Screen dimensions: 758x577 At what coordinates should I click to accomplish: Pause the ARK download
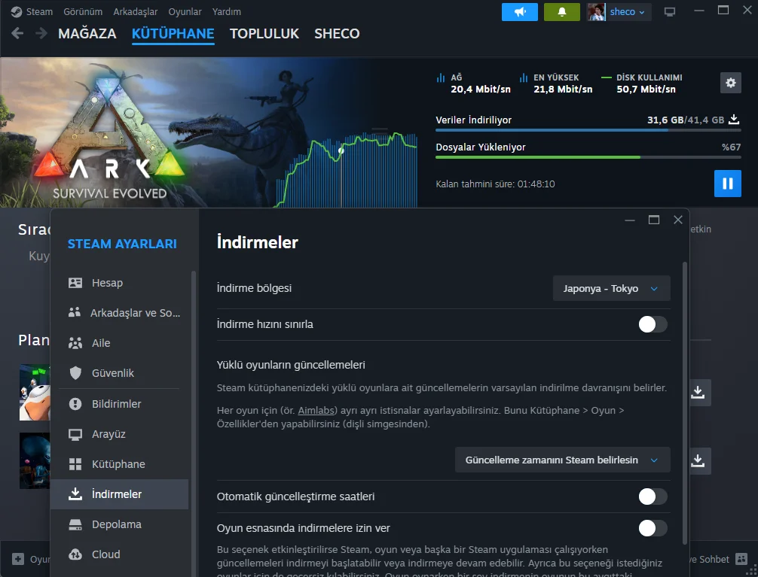click(x=728, y=184)
